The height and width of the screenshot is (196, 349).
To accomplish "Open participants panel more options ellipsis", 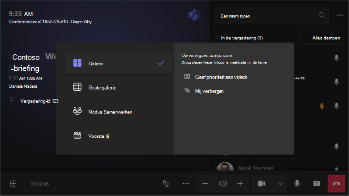I will pyautogui.click(x=340, y=15).
